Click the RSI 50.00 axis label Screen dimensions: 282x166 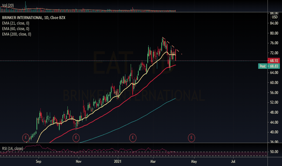274,152
